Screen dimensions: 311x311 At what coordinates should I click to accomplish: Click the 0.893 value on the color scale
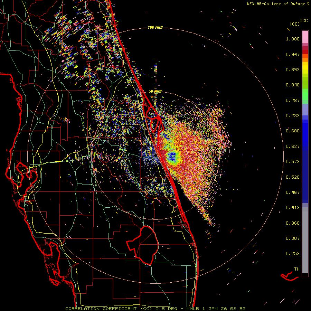point(293,69)
